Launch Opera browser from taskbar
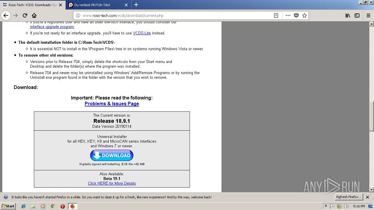 point(63,206)
